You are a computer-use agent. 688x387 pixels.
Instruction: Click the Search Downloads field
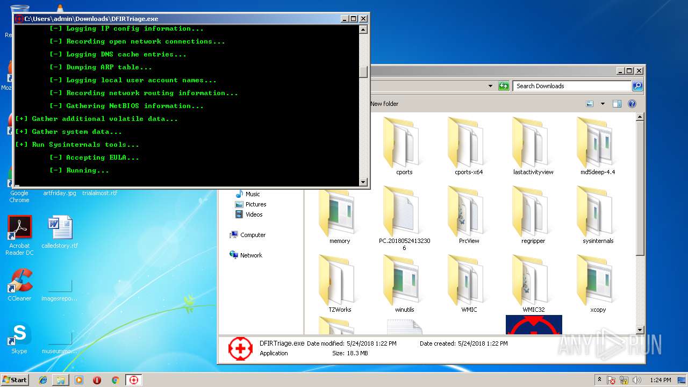tap(572, 86)
